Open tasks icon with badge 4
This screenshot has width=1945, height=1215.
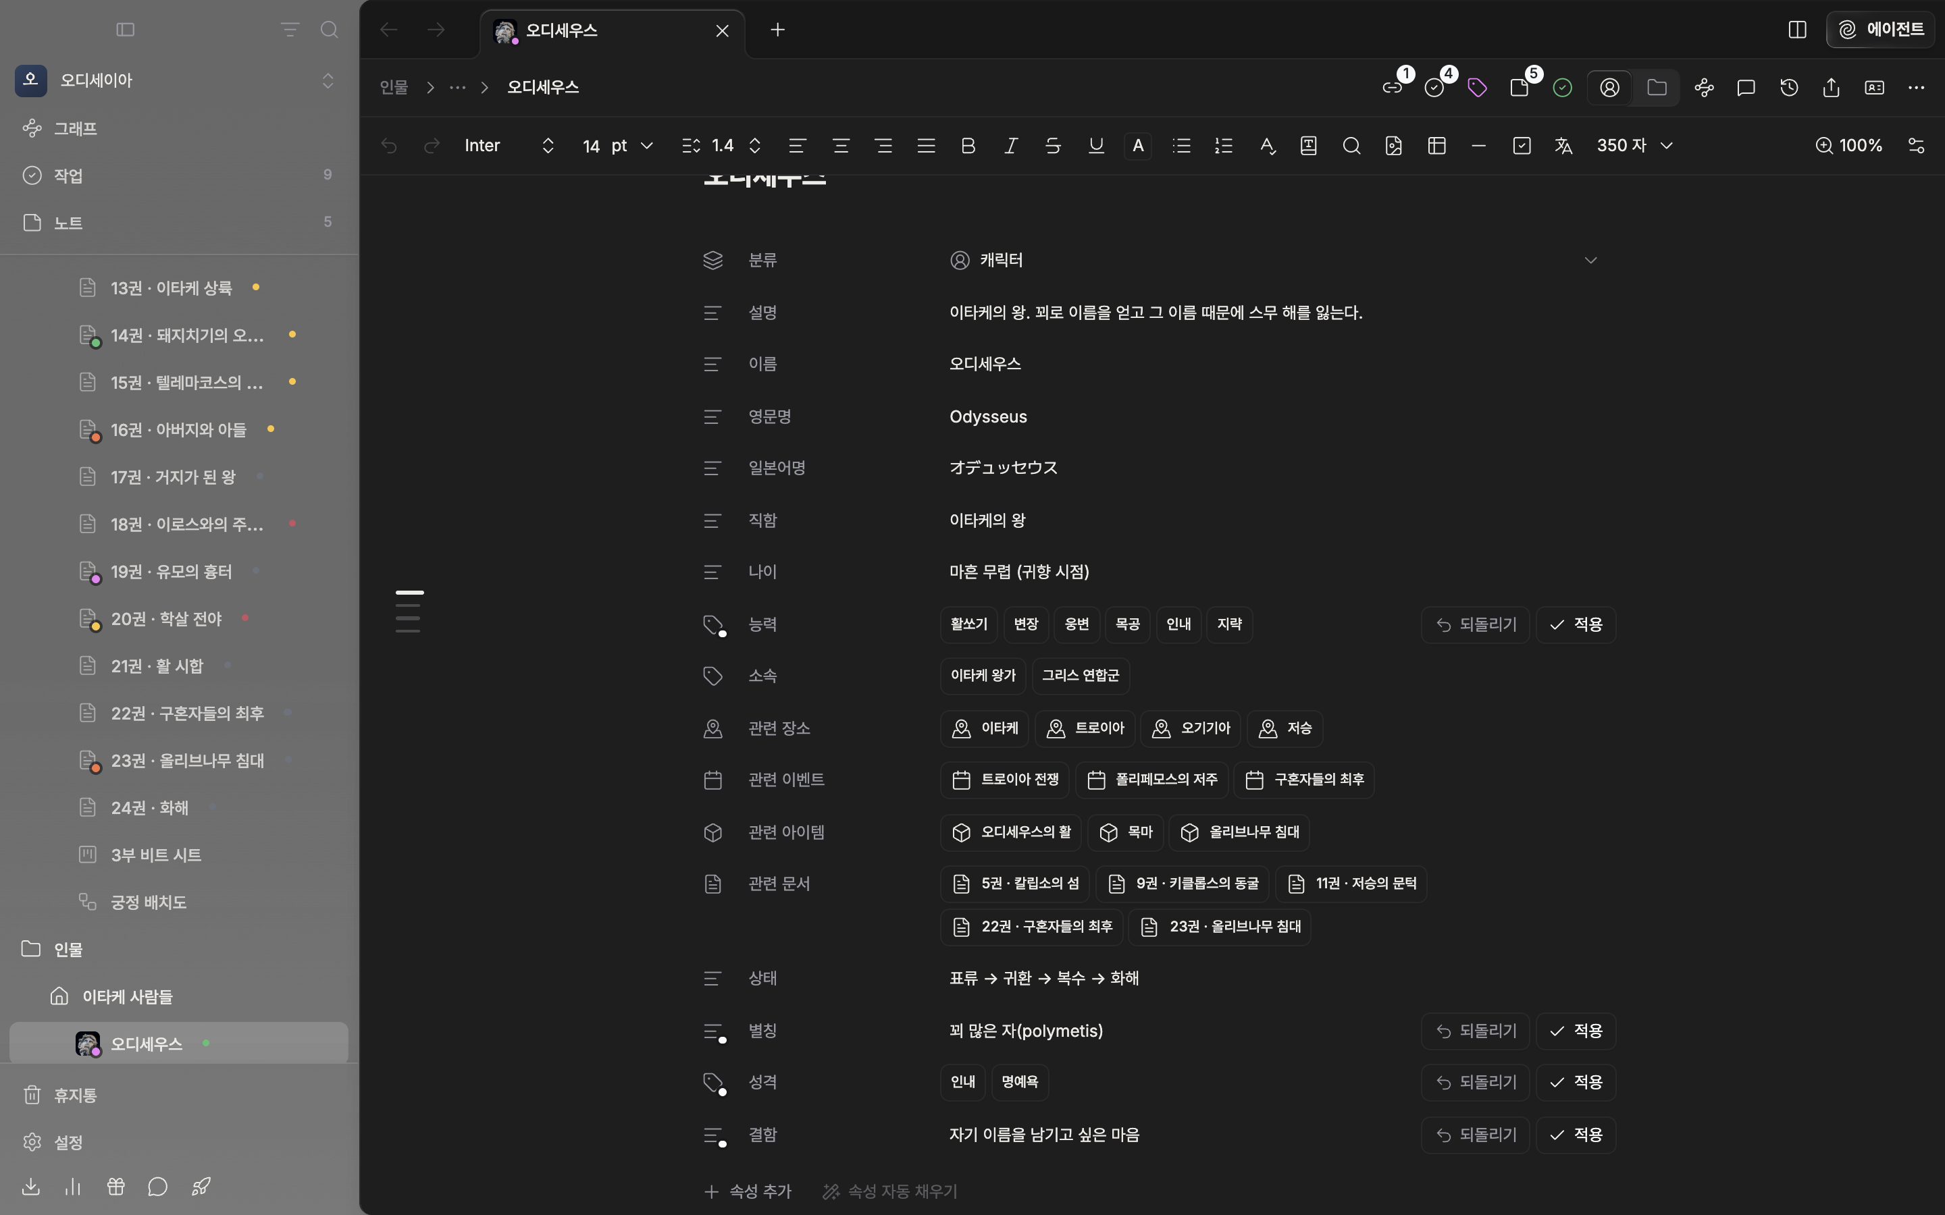pos(1434,88)
